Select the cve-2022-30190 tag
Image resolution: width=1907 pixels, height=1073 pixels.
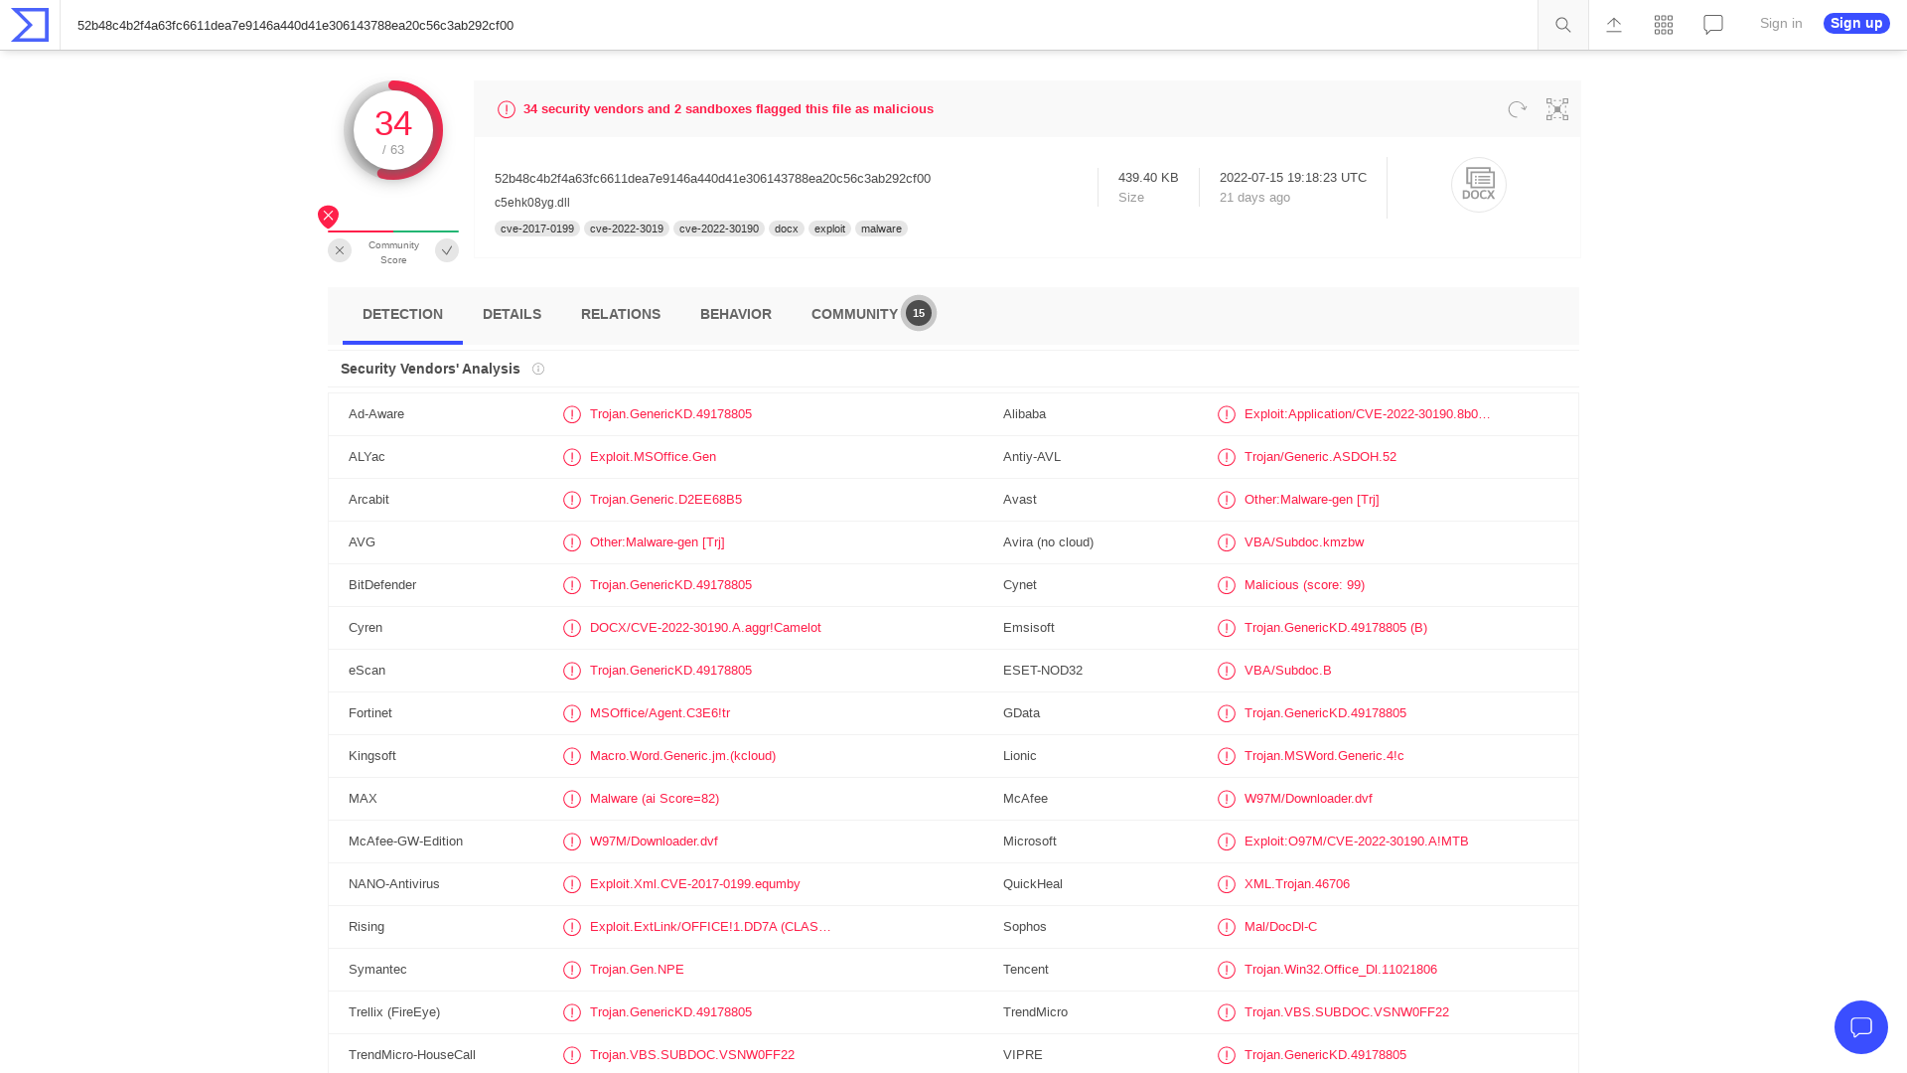coord(719,229)
